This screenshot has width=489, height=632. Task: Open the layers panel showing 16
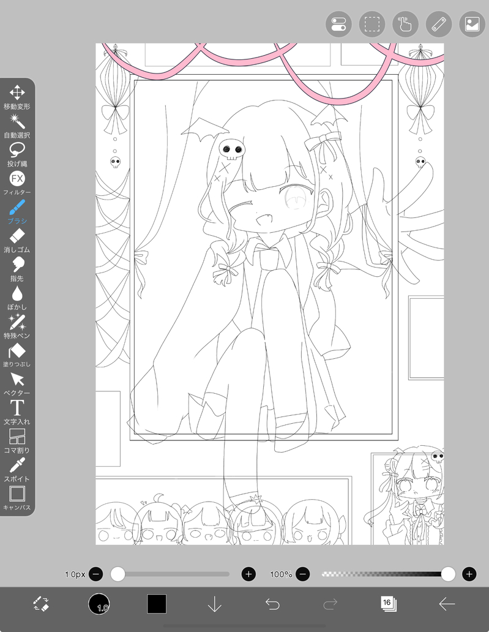click(388, 604)
